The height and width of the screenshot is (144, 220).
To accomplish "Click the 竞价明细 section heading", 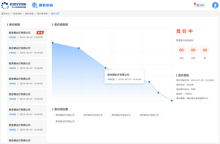I will pos(14,25).
